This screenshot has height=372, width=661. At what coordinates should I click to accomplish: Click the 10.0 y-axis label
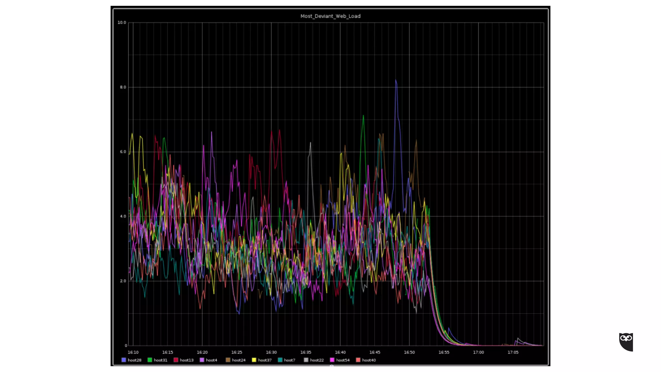coord(122,23)
